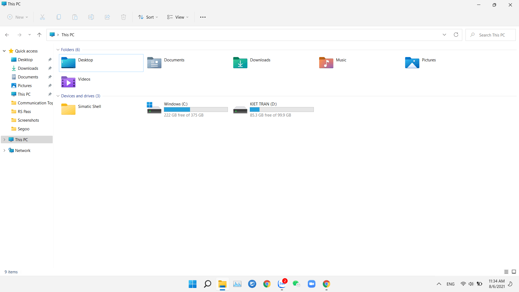The height and width of the screenshot is (292, 519).
Task: Open the View dropdown menu
Action: click(x=178, y=17)
